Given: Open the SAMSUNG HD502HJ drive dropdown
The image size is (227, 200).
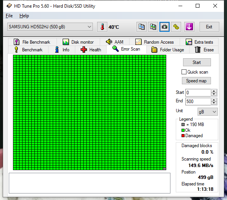Looking at the screenshot, I should [x=50, y=27].
